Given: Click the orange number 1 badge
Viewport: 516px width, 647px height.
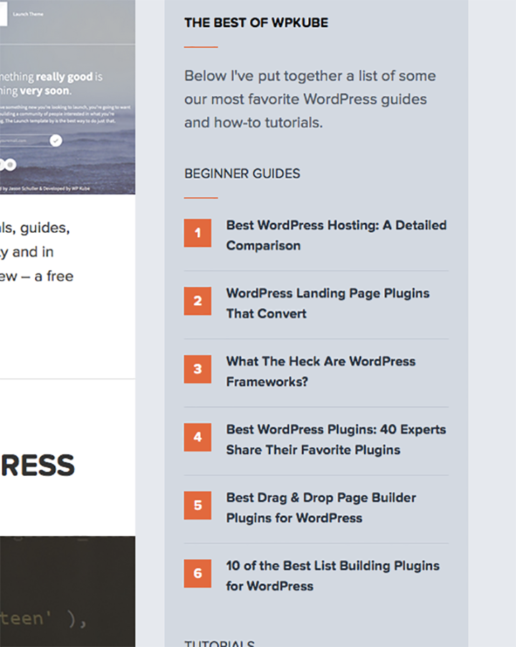Looking at the screenshot, I should coord(198,233).
